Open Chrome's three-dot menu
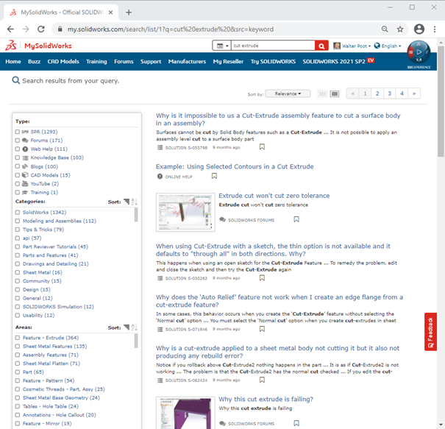Viewport: 445px width, 429px height. [x=435, y=29]
